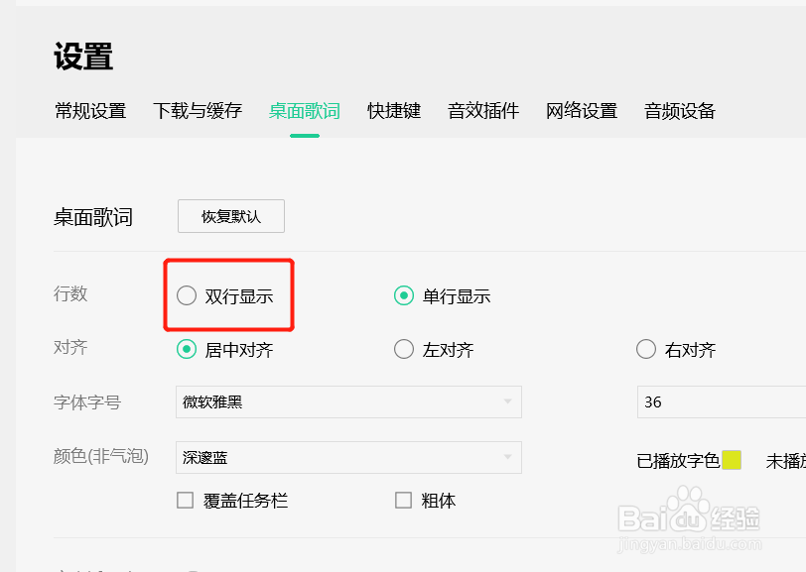Go to the 音频设备 tab
Screen dimensions: 806x572
[x=680, y=111]
